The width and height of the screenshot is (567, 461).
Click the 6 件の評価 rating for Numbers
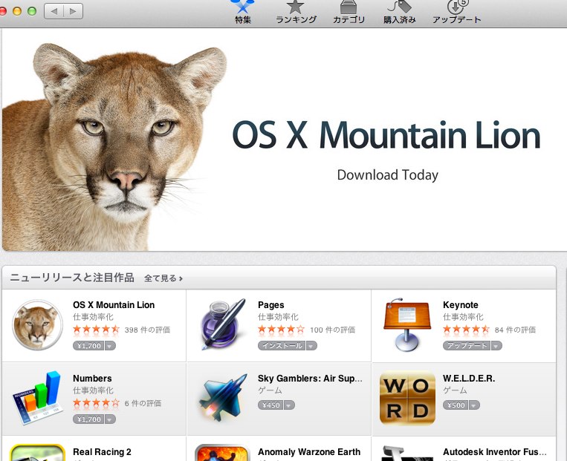pos(143,403)
